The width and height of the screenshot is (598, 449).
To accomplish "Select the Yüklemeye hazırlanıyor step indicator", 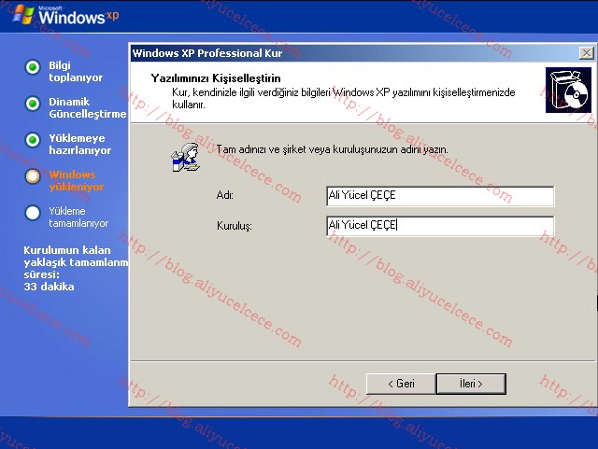I will [33, 140].
